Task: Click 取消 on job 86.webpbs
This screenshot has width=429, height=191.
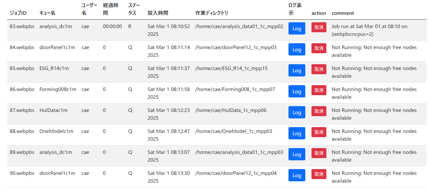Action: click(x=319, y=90)
